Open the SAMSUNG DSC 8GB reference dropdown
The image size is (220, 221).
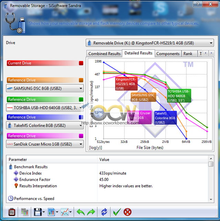click(45, 88)
